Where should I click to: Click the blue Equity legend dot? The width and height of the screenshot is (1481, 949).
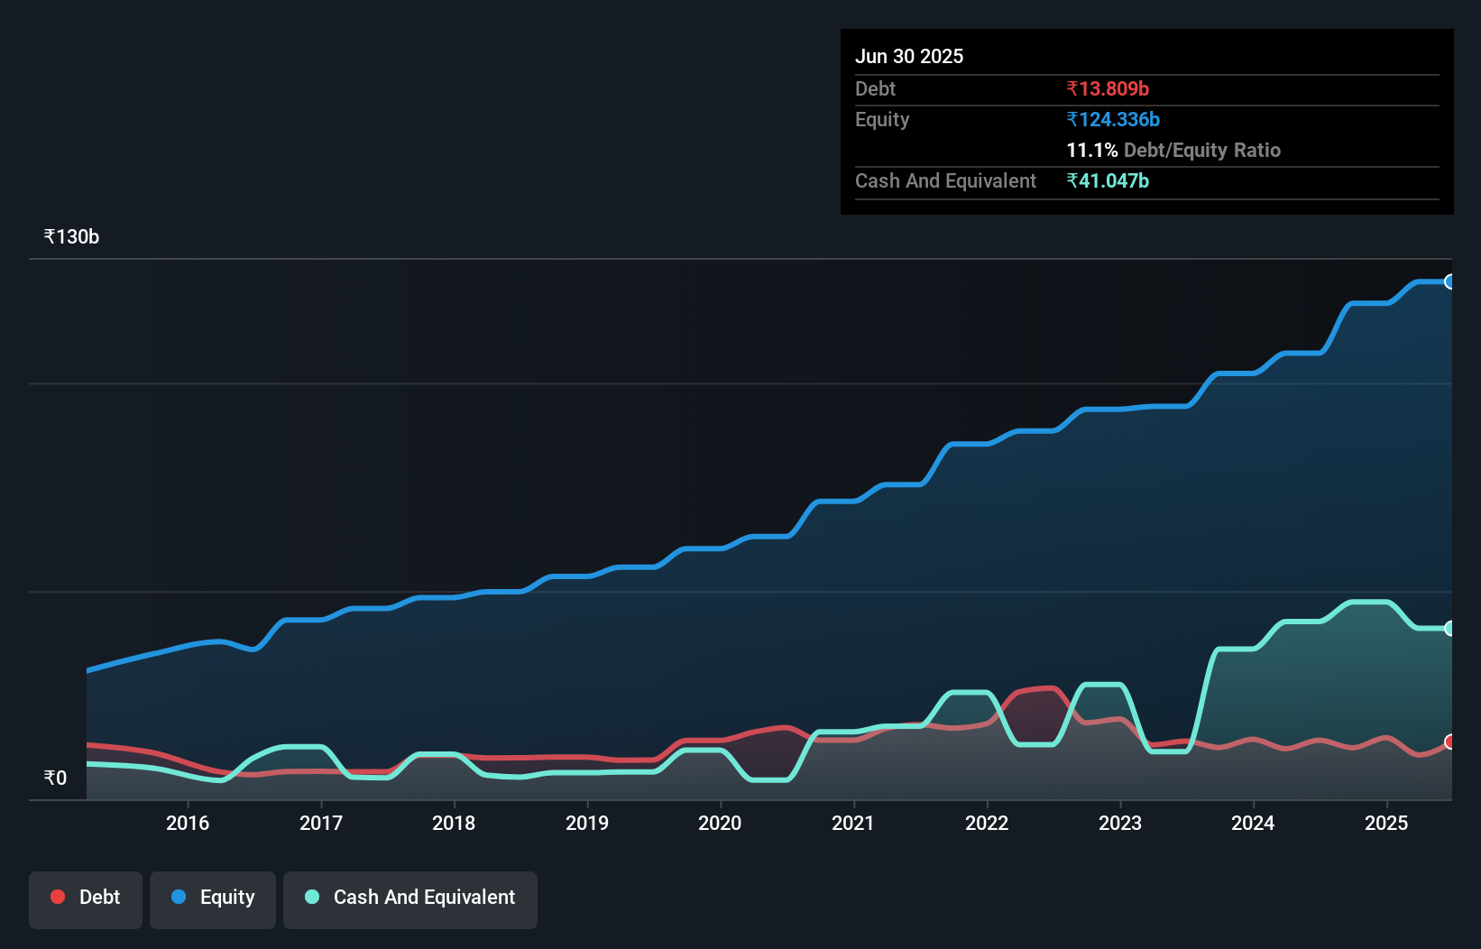point(179,897)
